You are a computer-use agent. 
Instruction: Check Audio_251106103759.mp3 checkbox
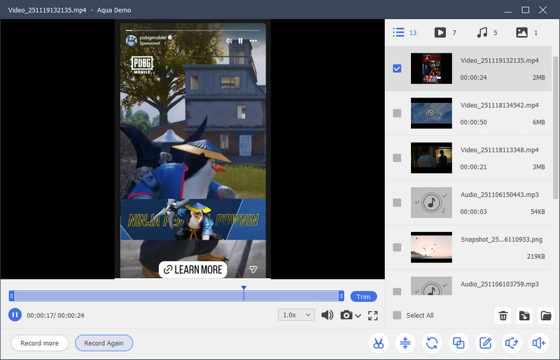397,291
